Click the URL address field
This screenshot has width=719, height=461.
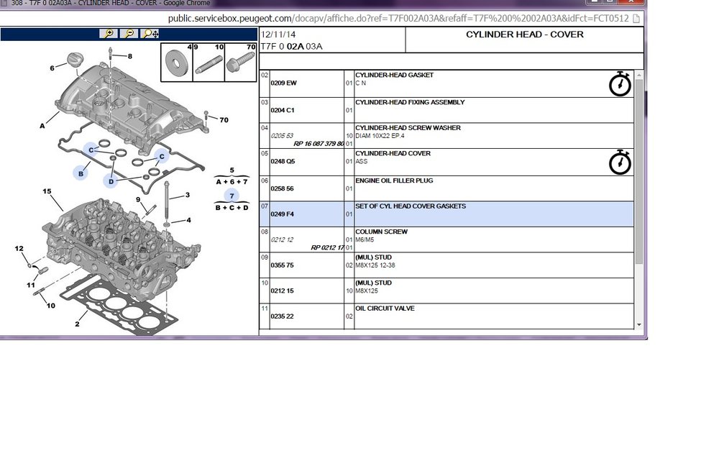pyautogui.click(x=398, y=19)
